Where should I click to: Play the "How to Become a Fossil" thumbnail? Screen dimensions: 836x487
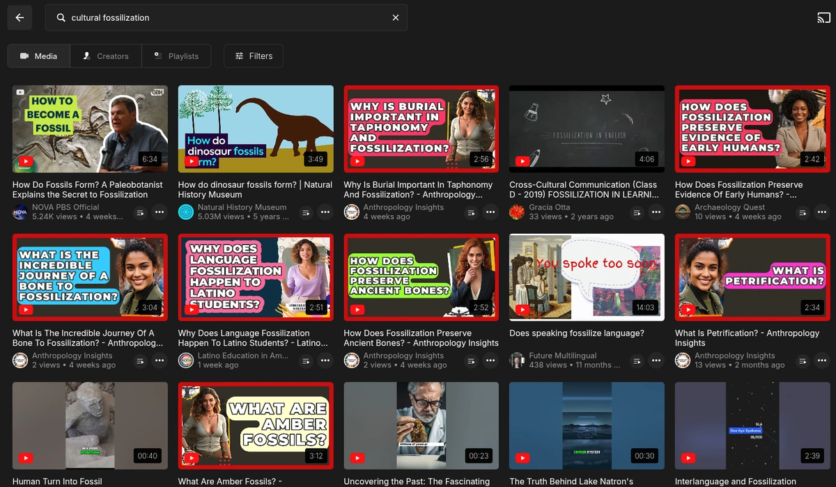90,129
